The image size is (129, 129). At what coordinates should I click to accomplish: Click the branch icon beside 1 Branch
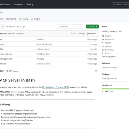coord(7,26)
